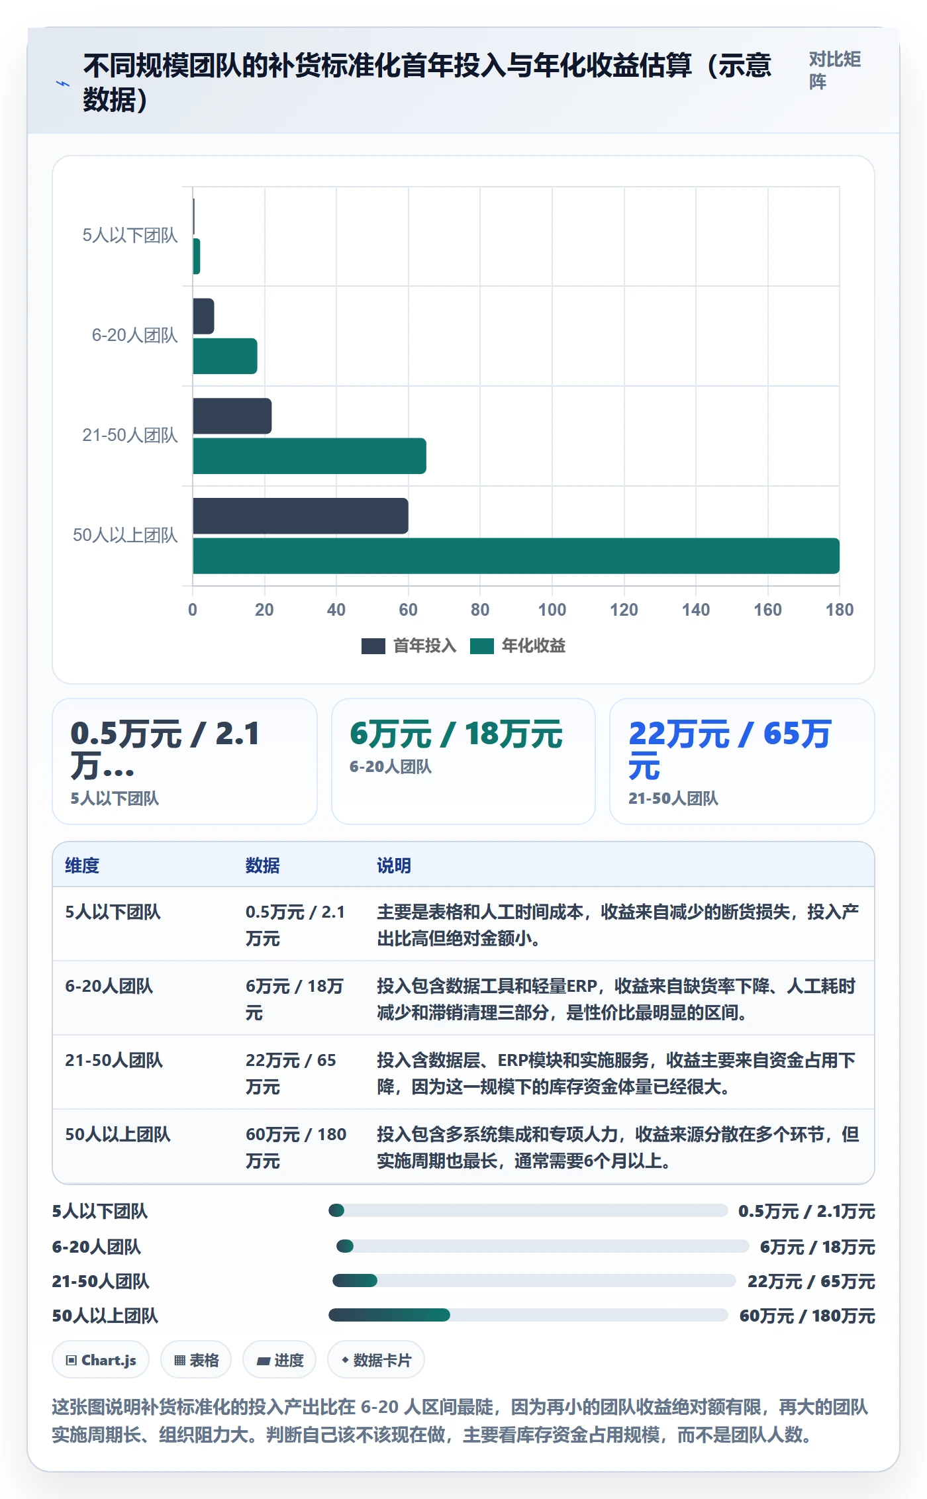Click the 维度 column header
This screenshot has height=1499, width=927.
point(82,865)
